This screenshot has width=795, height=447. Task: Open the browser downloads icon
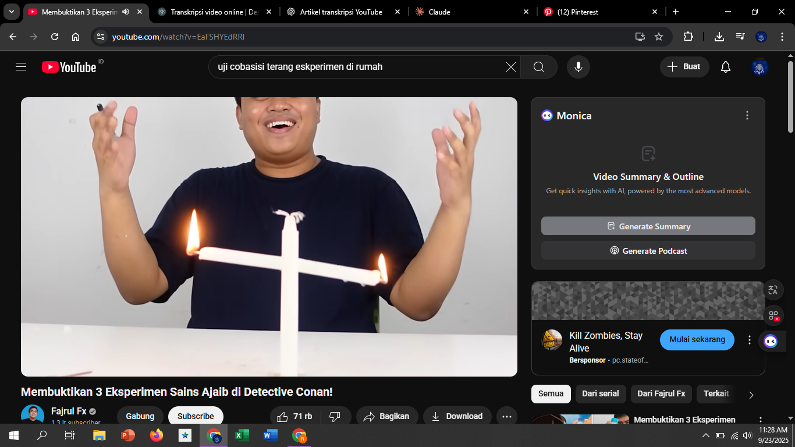pyautogui.click(x=719, y=36)
